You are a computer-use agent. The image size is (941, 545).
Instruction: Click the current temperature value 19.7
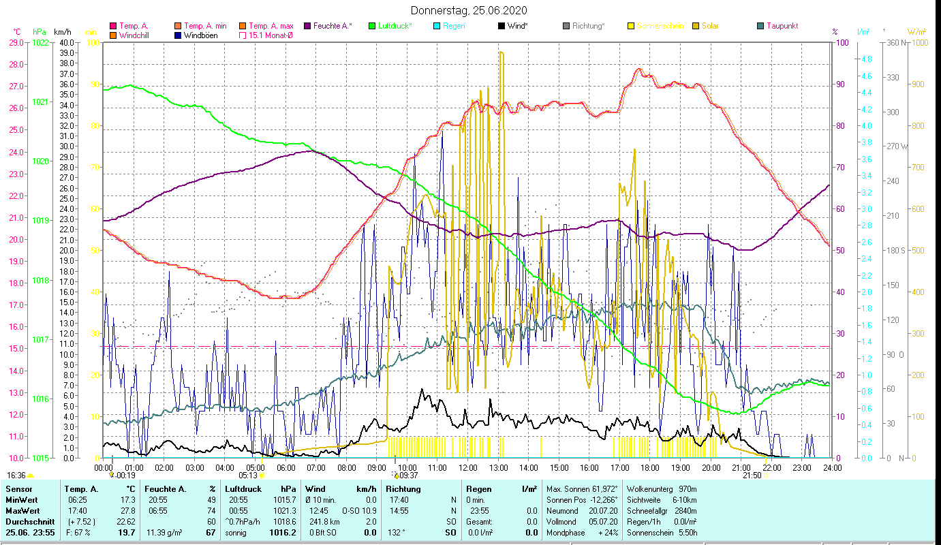[x=127, y=531]
